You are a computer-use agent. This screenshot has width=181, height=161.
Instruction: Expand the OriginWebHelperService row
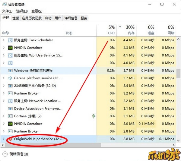pyautogui.click(x=4, y=139)
